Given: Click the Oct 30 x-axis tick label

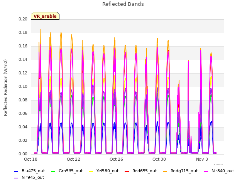Looking at the screenshot, I should click(x=159, y=159).
